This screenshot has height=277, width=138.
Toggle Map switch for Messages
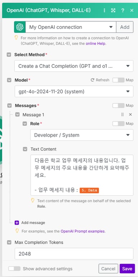tap(118, 105)
